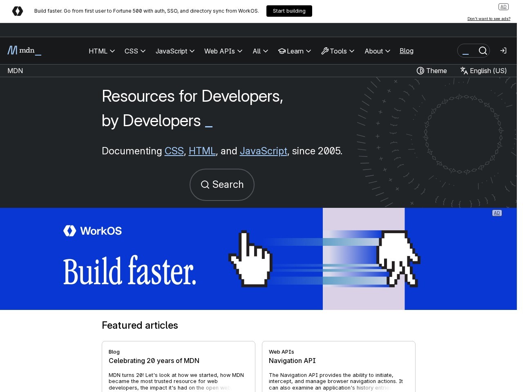Expand the HTML dropdown menu
This screenshot has height=392, width=523.
(102, 51)
